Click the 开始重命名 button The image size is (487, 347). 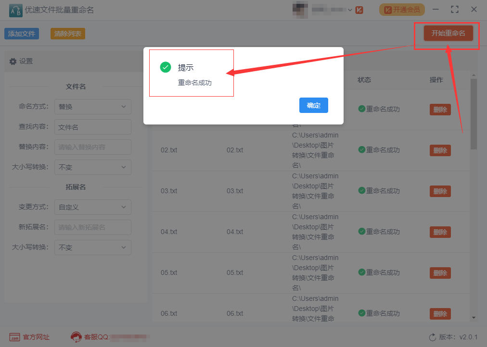point(448,33)
